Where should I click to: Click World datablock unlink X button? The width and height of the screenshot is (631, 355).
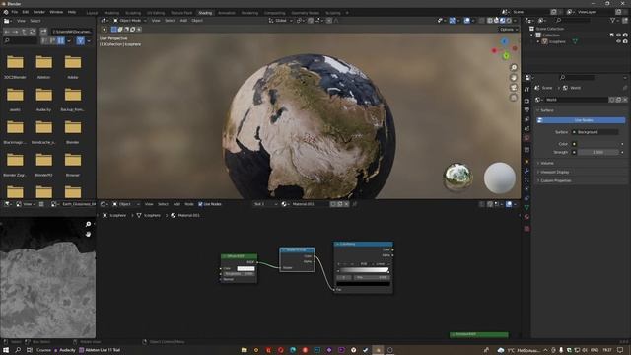coord(625,100)
